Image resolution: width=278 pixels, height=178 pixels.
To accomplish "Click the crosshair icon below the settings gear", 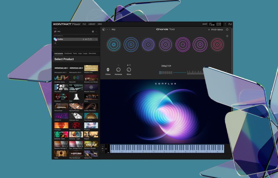I will tap(227, 36).
